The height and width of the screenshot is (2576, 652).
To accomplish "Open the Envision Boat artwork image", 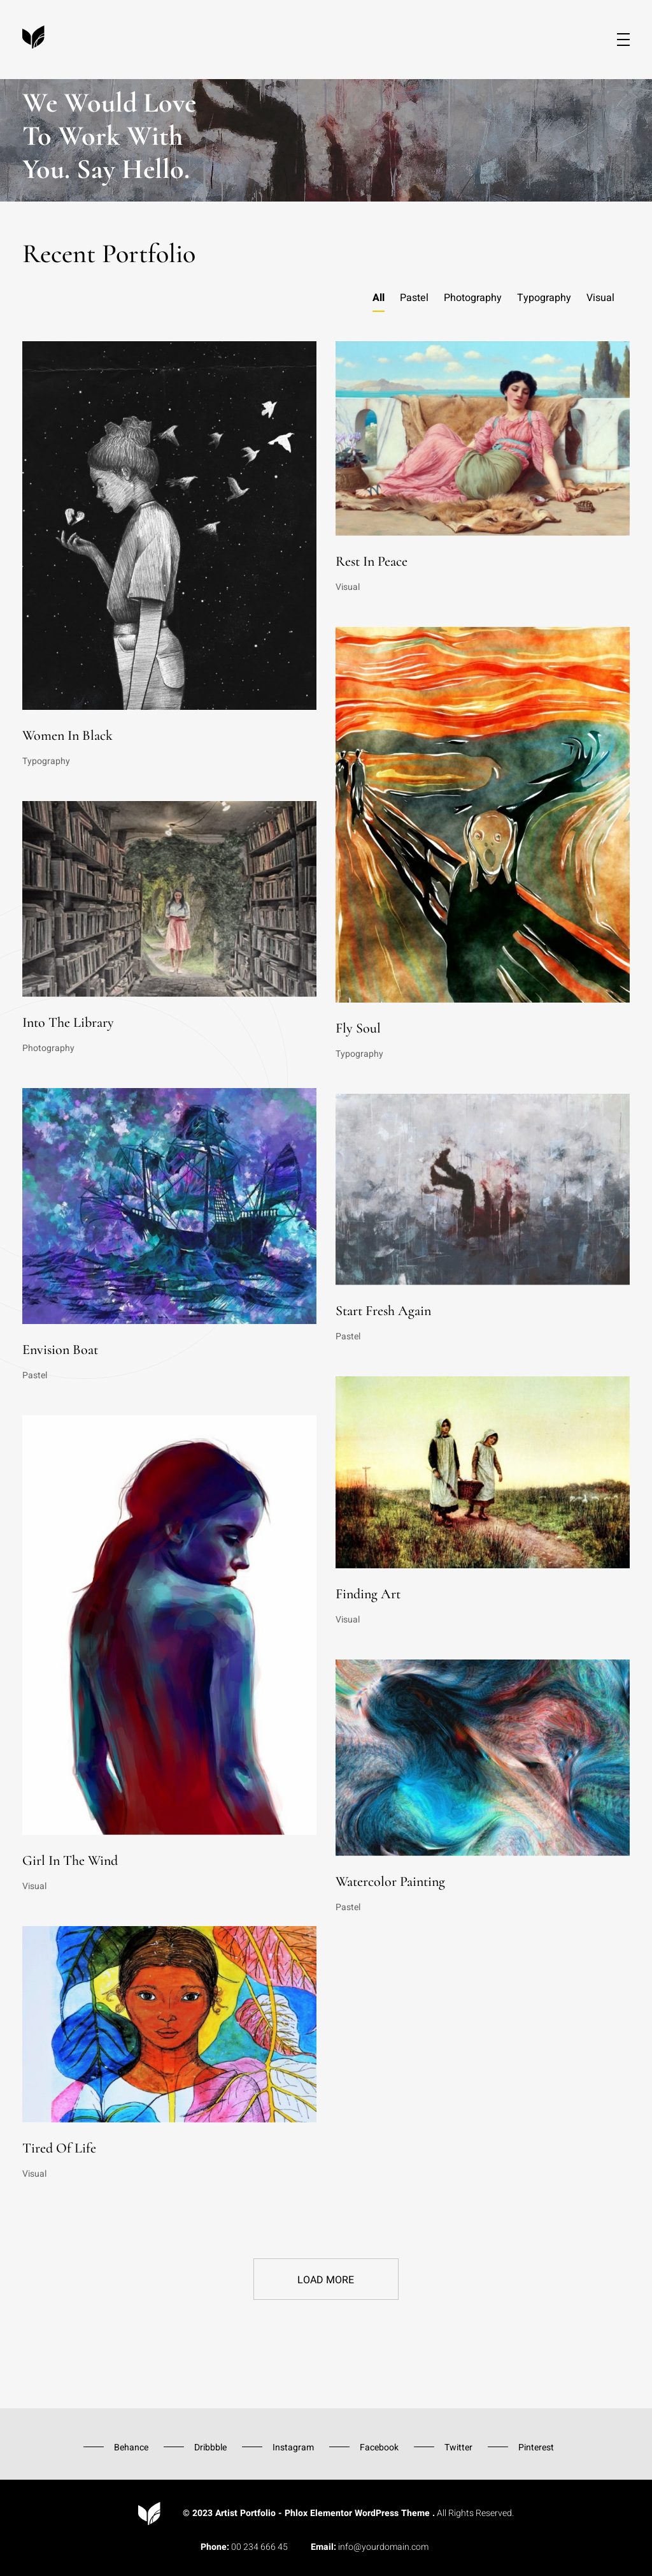I will click(169, 1205).
